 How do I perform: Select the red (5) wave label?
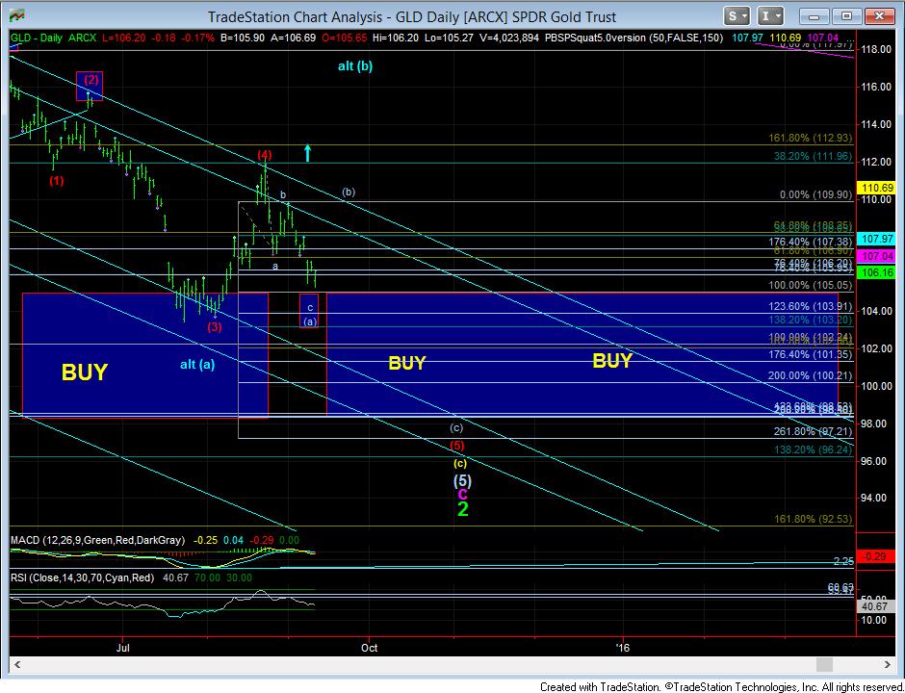point(456,446)
